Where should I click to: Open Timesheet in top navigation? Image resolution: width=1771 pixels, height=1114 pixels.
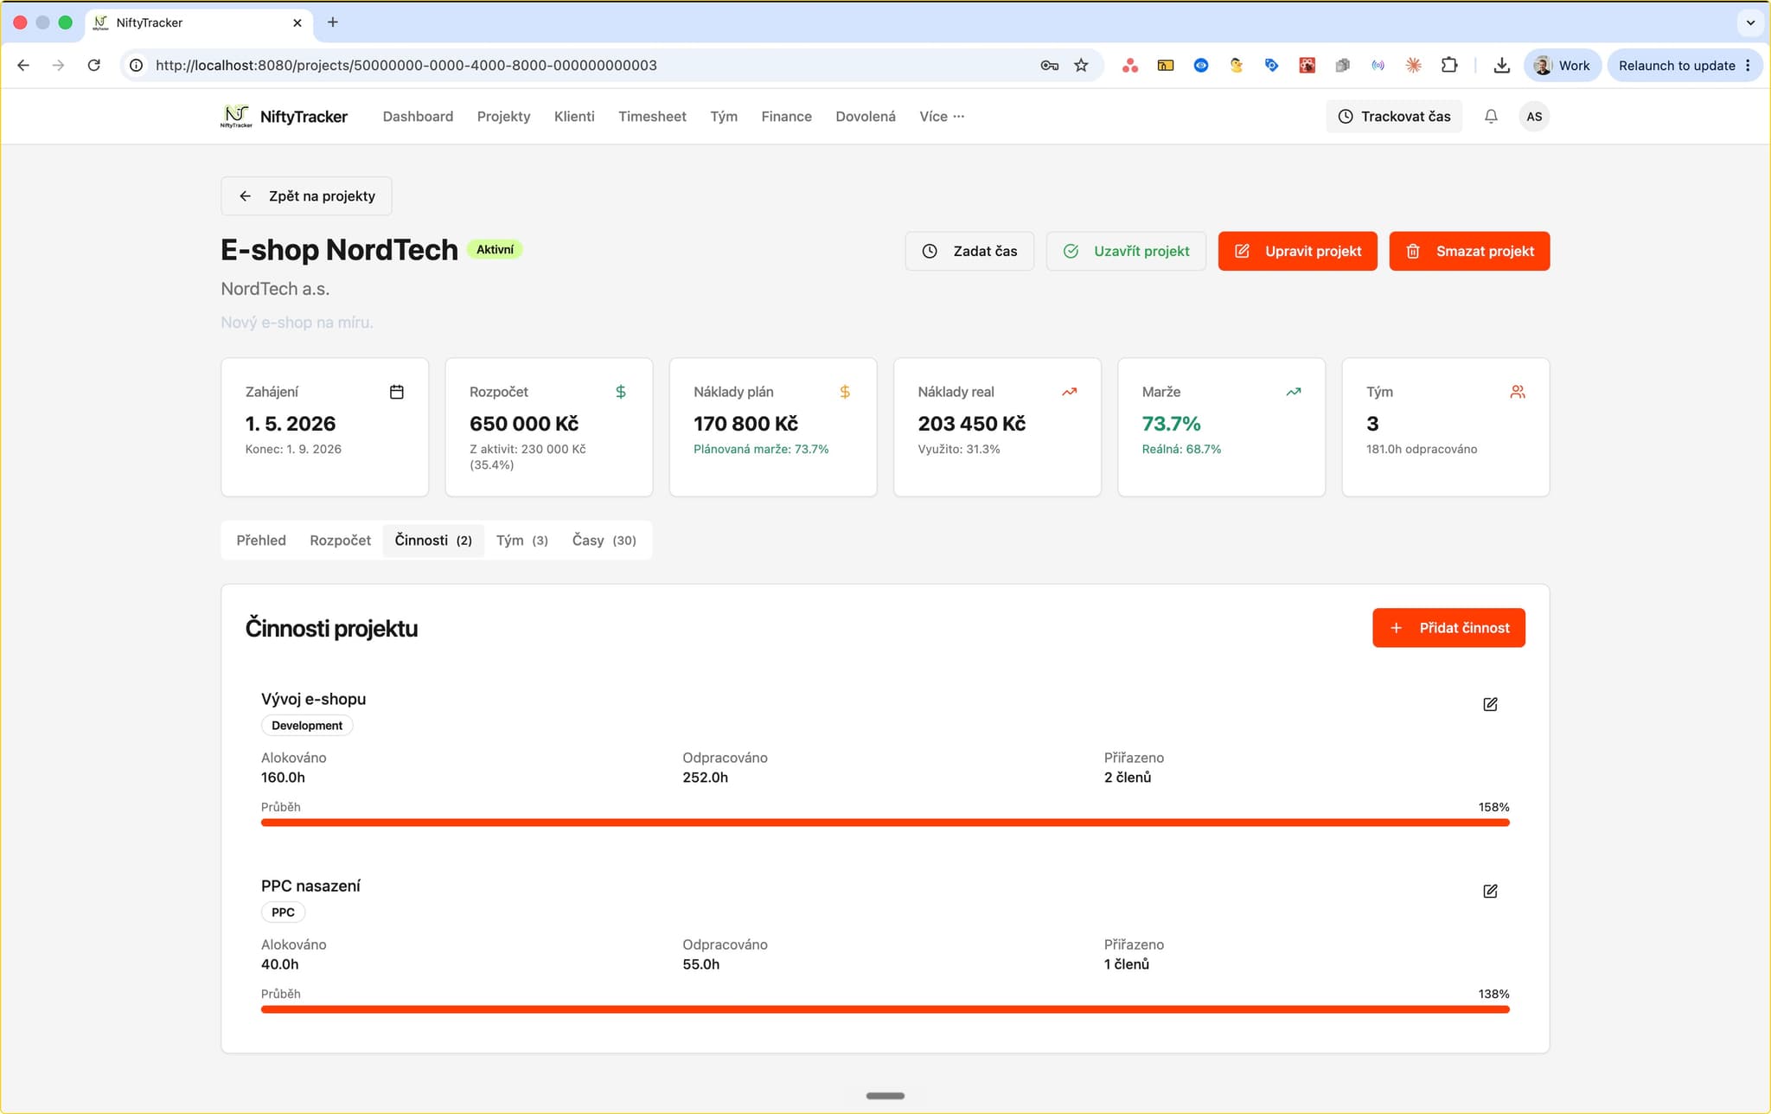click(652, 116)
